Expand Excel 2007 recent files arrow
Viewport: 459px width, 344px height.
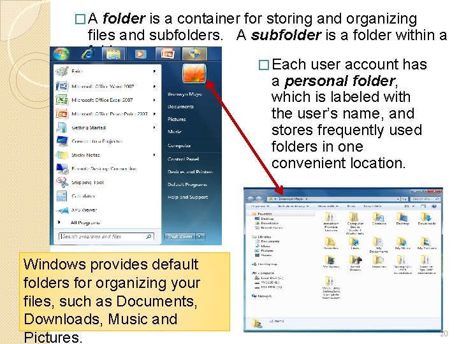[154, 100]
